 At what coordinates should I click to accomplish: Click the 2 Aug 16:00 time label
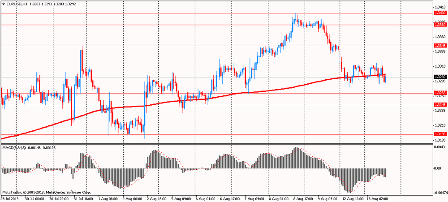point(156,198)
